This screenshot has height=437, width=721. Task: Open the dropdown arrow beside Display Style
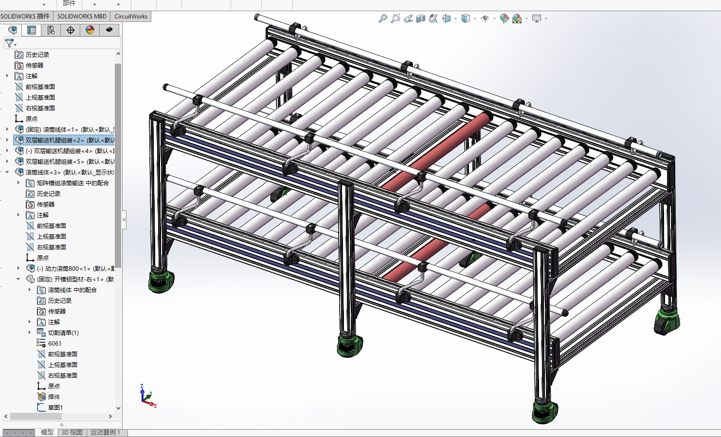[x=475, y=19]
